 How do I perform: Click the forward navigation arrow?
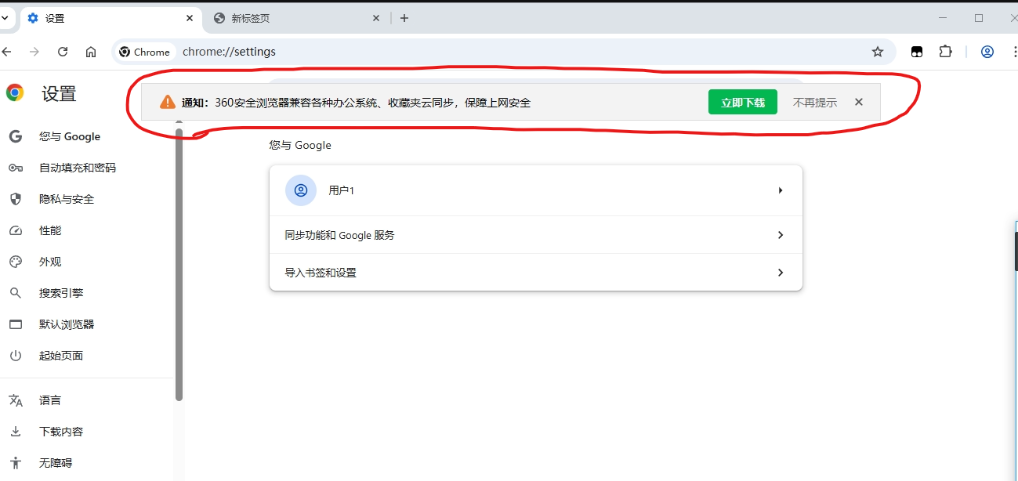34,52
